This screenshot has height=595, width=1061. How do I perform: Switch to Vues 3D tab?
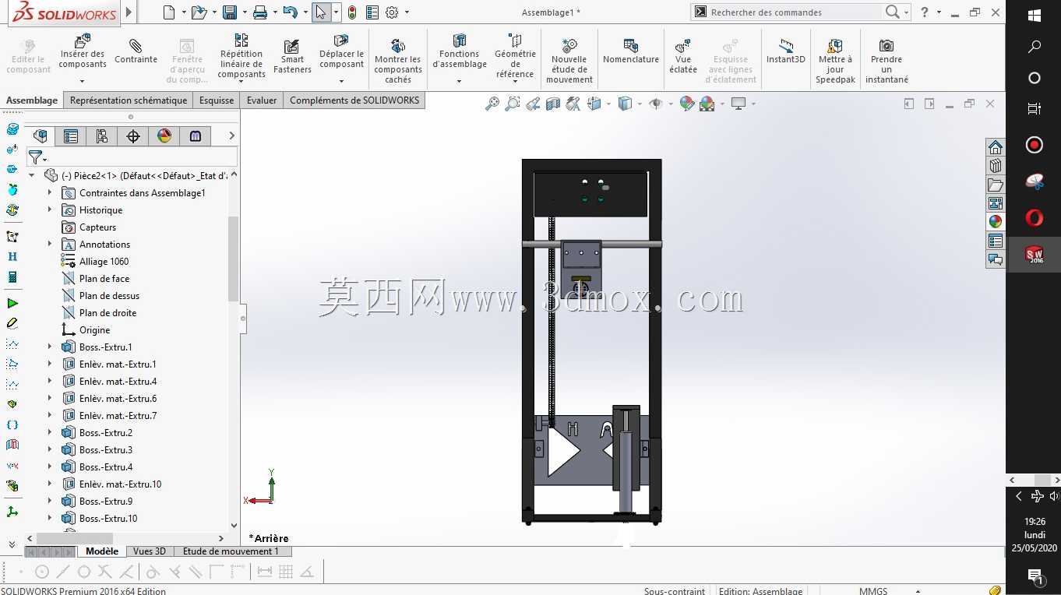(150, 551)
